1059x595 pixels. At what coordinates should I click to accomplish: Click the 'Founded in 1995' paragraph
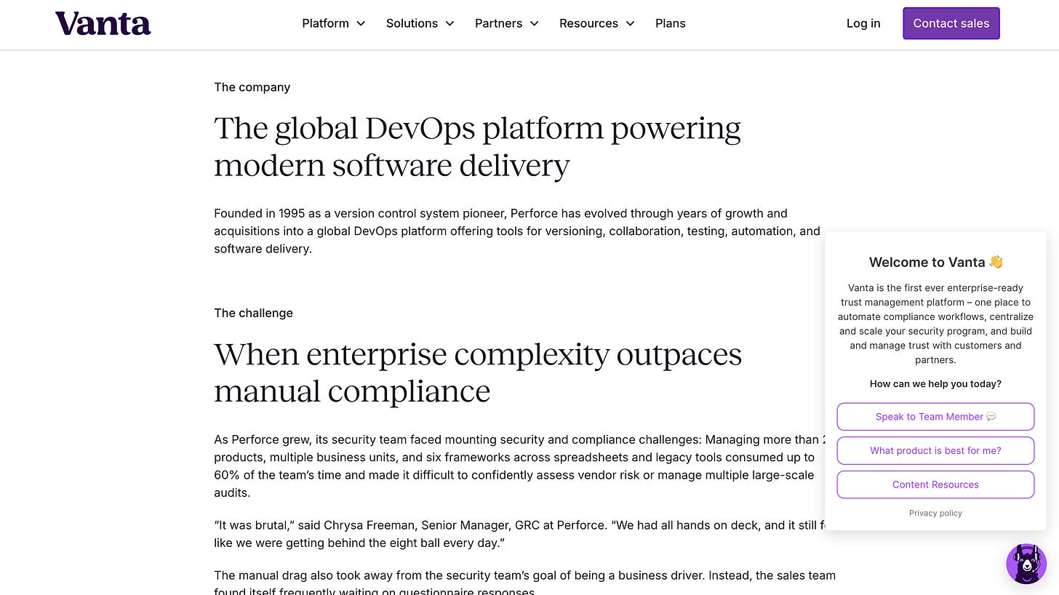tap(517, 231)
